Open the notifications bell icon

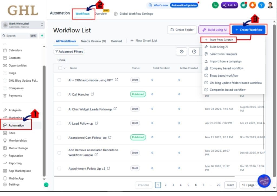click(252, 5)
